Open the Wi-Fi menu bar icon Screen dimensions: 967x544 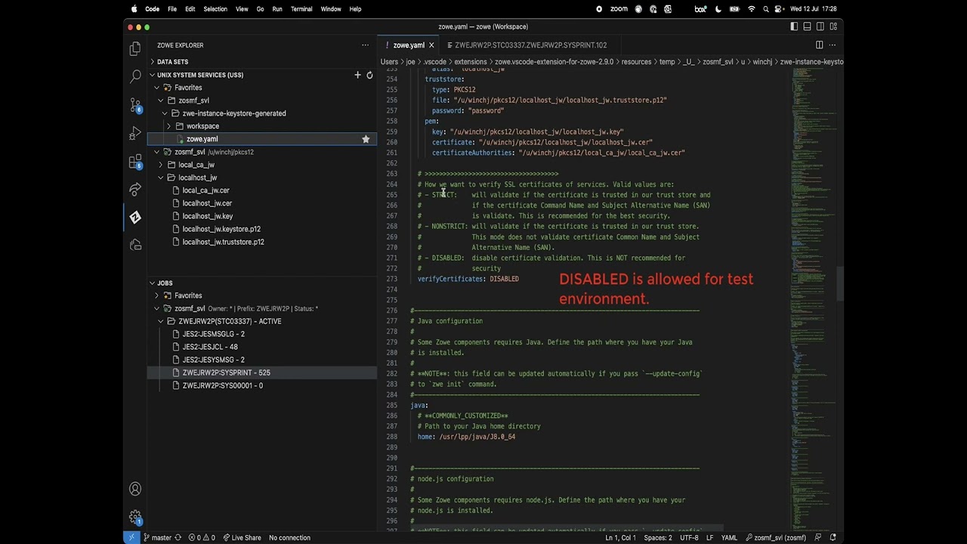coord(751,9)
